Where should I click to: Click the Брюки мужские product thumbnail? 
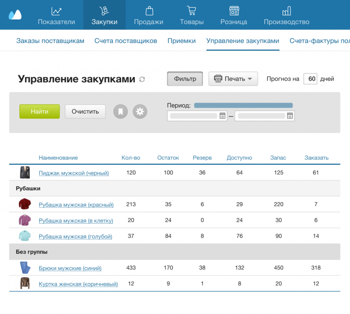click(24, 268)
